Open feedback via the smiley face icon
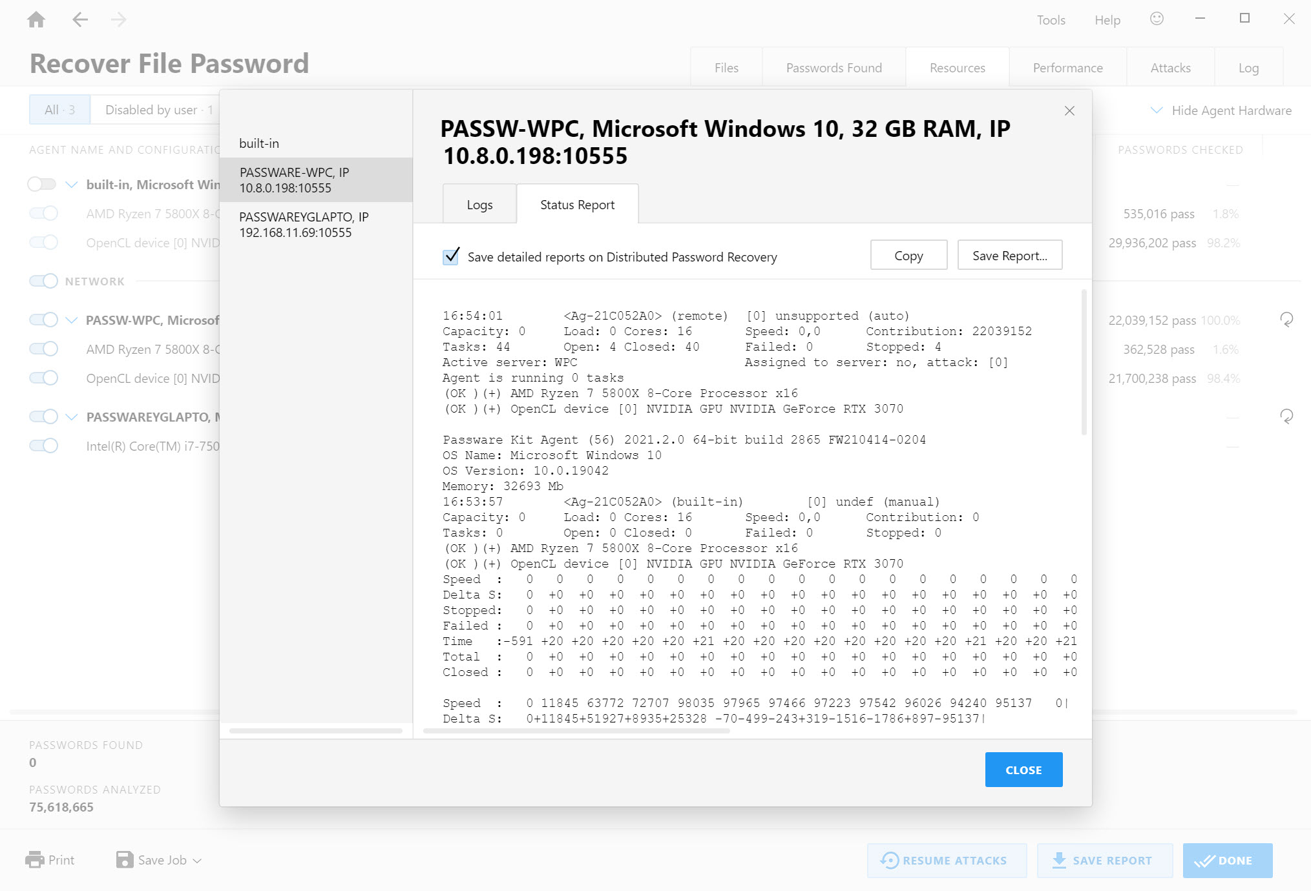The height and width of the screenshot is (891, 1311). pyautogui.click(x=1157, y=19)
